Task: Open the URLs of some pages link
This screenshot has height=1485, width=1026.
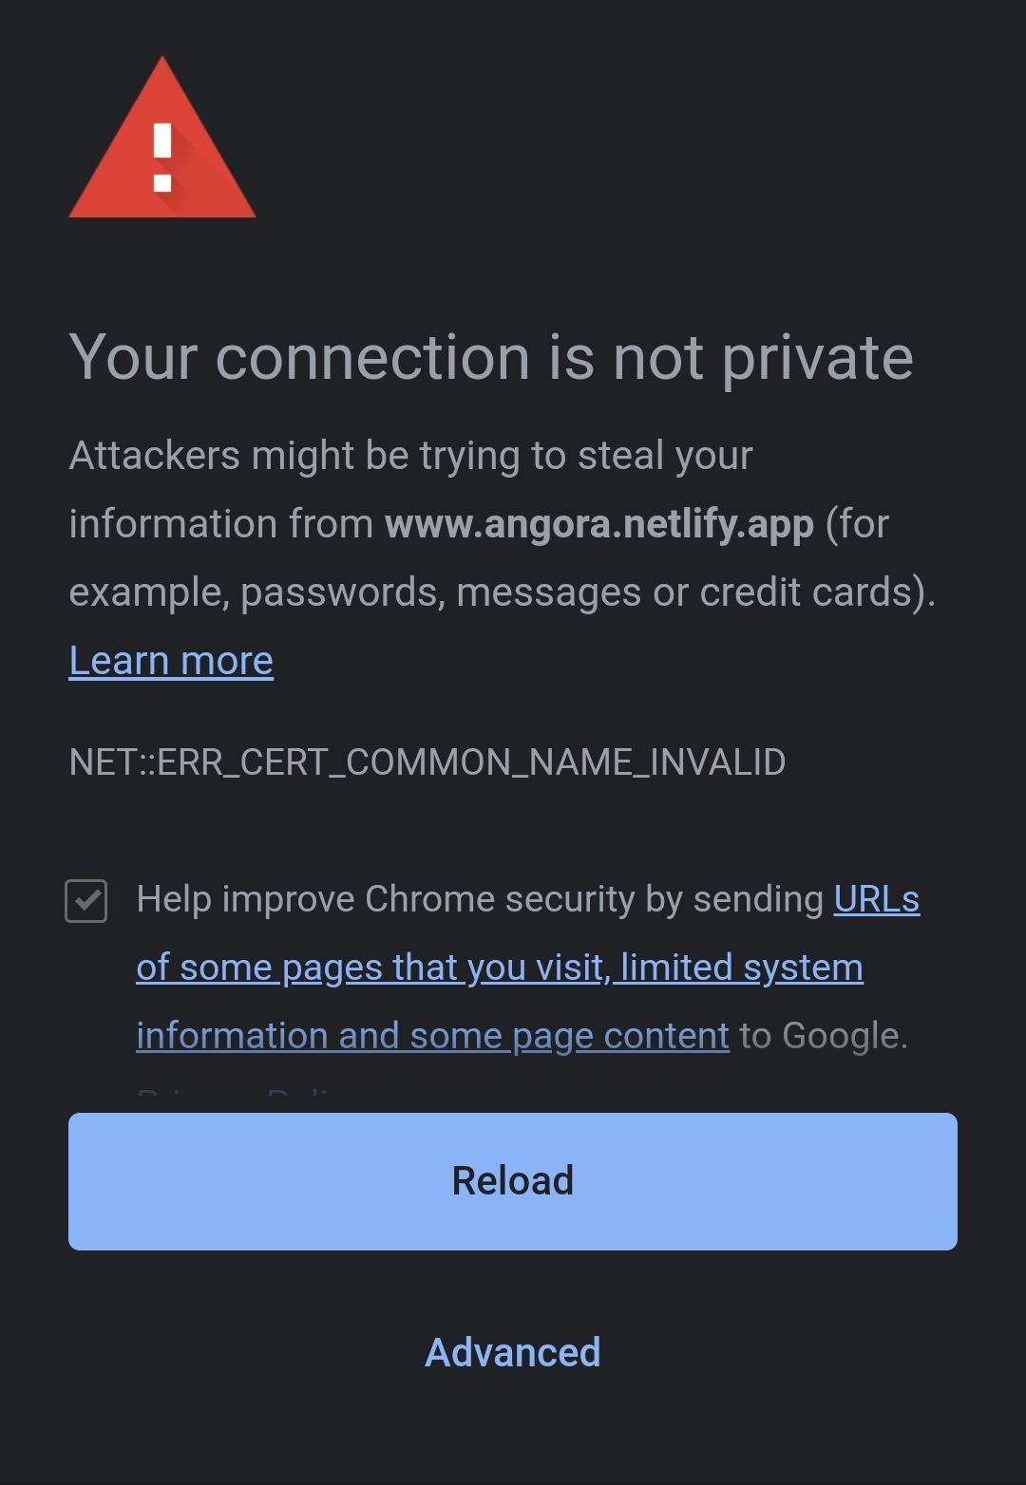Action: pyautogui.click(x=875, y=899)
